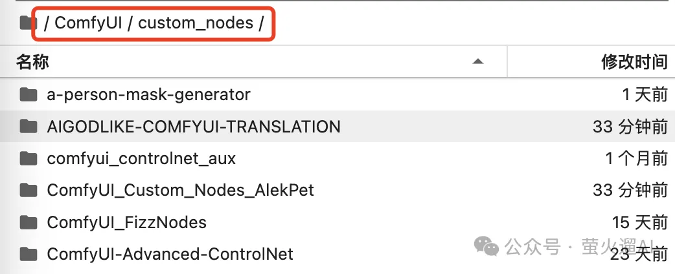Image resolution: width=675 pixels, height=274 pixels.
Task: Click the 1 个月前 modified time entry
Action: pos(636,158)
